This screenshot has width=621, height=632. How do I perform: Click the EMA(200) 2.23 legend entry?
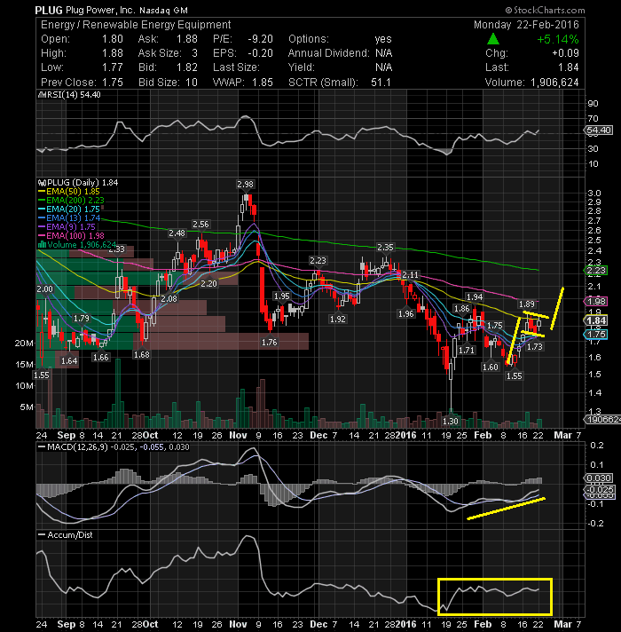pyautogui.click(x=71, y=201)
